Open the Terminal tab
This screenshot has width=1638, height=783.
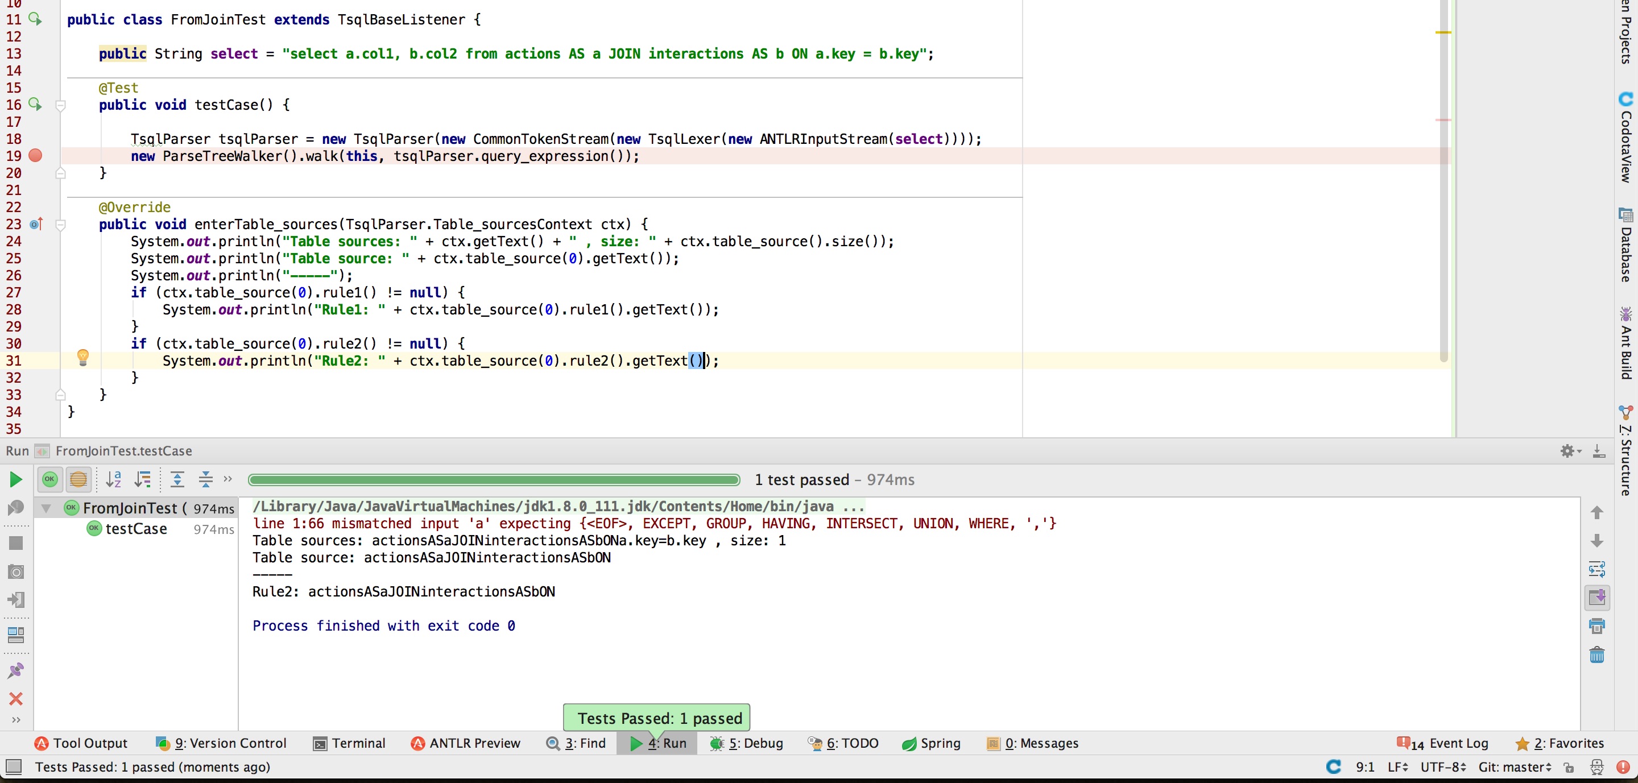tap(349, 743)
